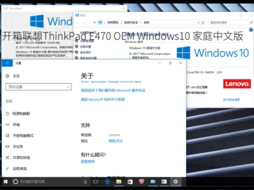Click the 支持 section heading
The width and height of the screenshot is (254, 190).
85,125
